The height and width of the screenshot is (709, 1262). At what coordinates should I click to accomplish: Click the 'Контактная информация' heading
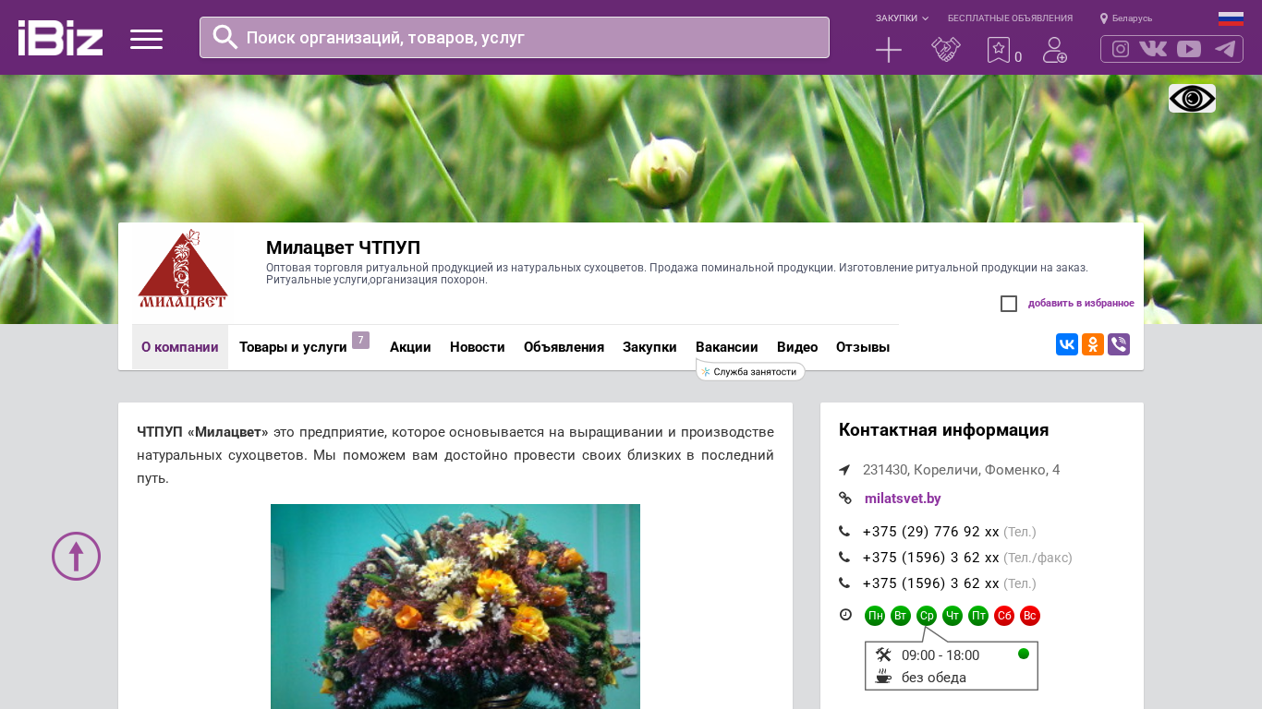point(943,430)
